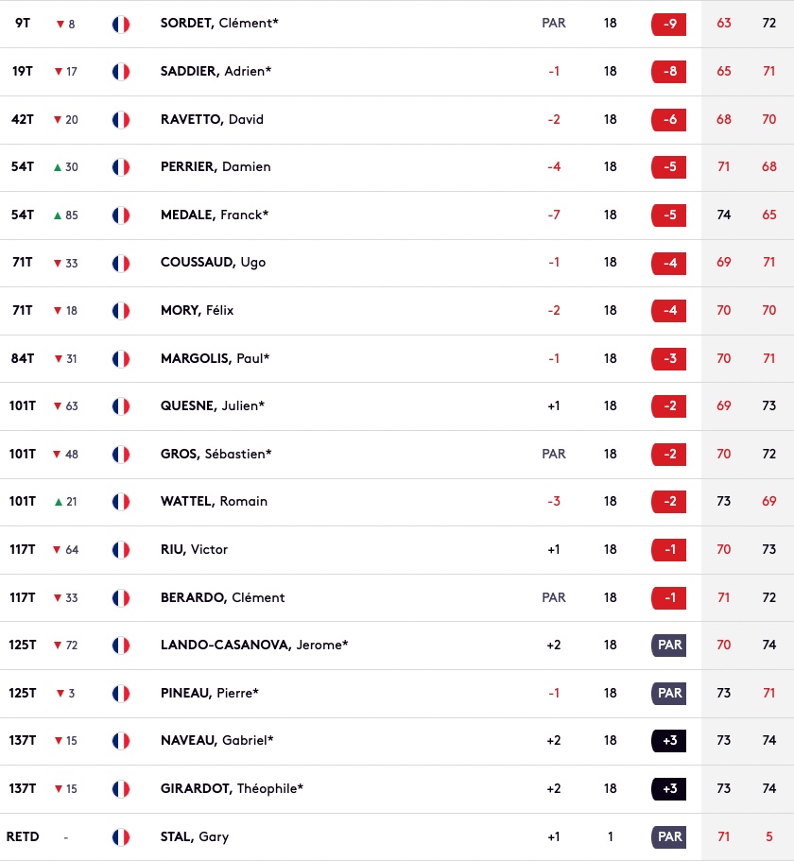The image size is (794, 861).
Task: Click the flag icon next to LANDO-CASANOVA, Jerome
Action: click(x=120, y=646)
